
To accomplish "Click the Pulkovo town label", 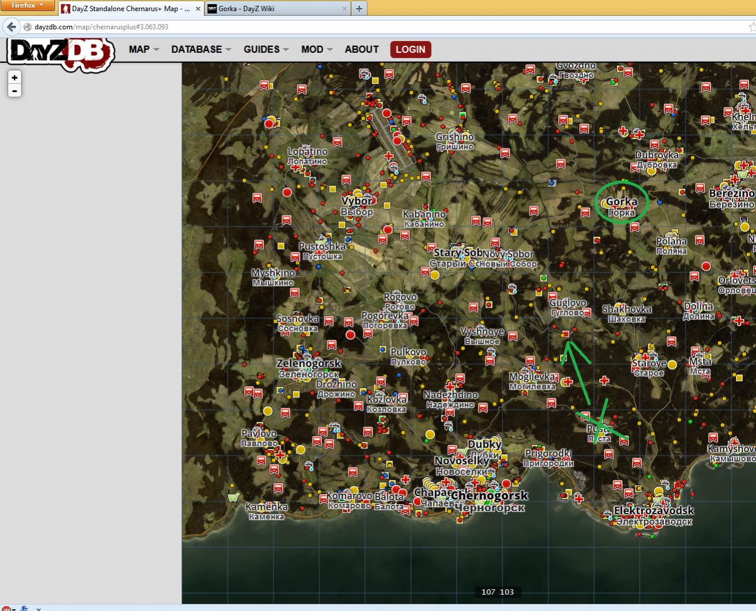I will point(408,356).
